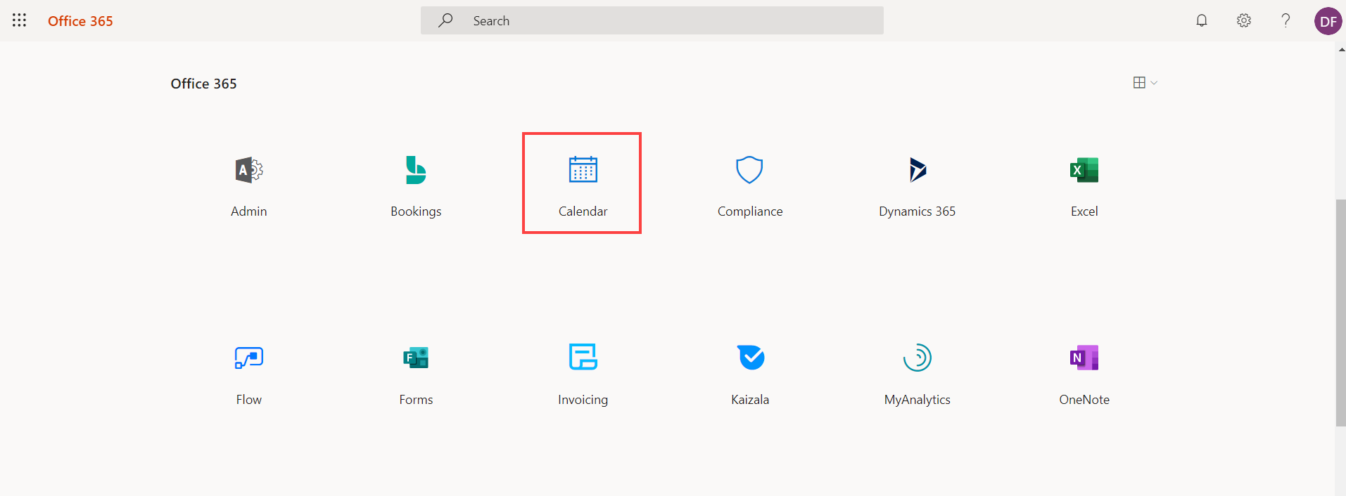The image size is (1346, 496).
Task: Open the OneNote app icon
Action: (x=1084, y=358)
